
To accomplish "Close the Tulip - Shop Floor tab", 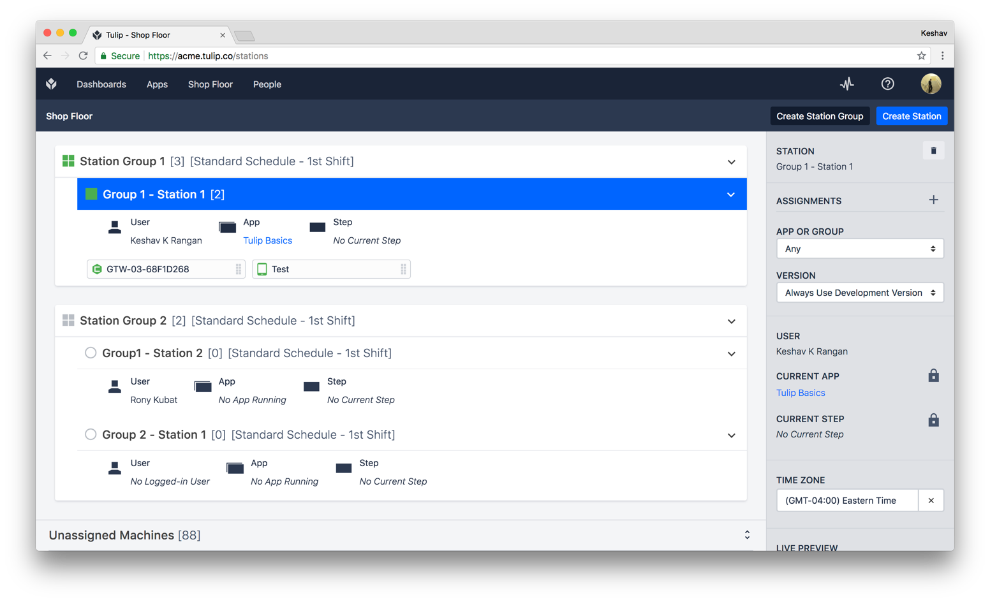I will pyautogui.click(x=222, y=35).
